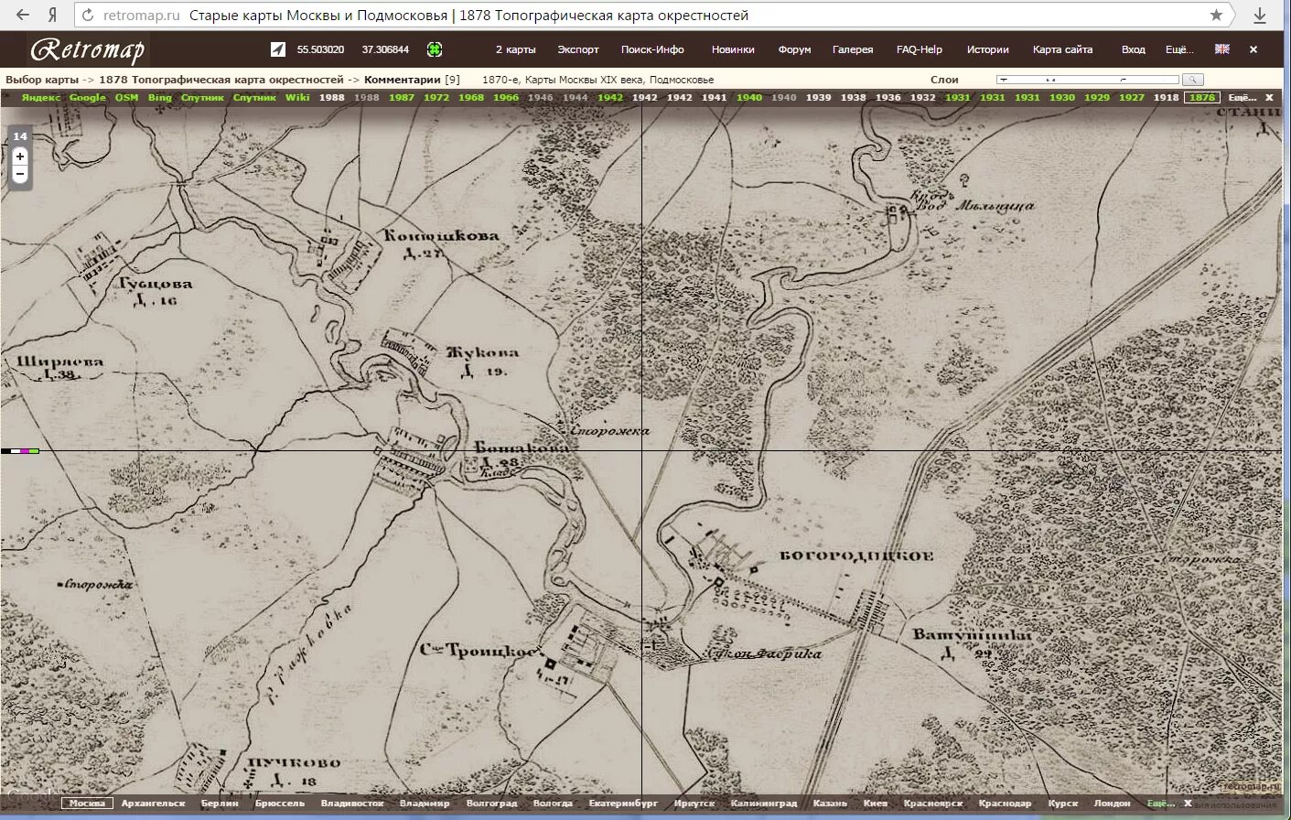Expand 'Ещё...' in the cities bar
1291x820 pixels.
1161,804
